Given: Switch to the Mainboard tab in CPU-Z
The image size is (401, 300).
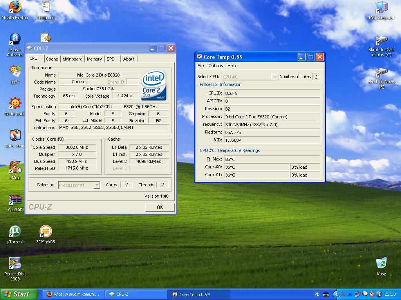Looking at the screenshot, I should coord(72,59).
